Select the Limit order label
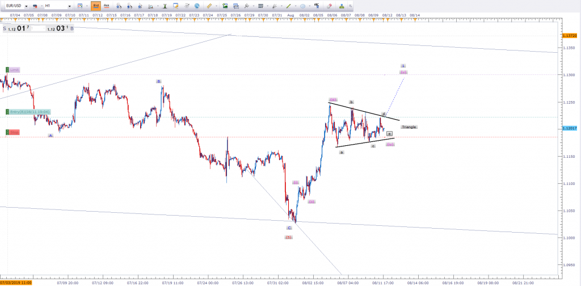Screen dimensions: 581x286 coord(14,70)
